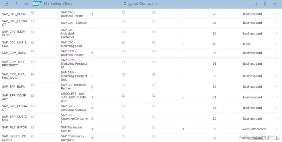282x142 pixels.
Task: Open details chevron for SAP_ERP_CONTACT row
Action: [276, 108]
